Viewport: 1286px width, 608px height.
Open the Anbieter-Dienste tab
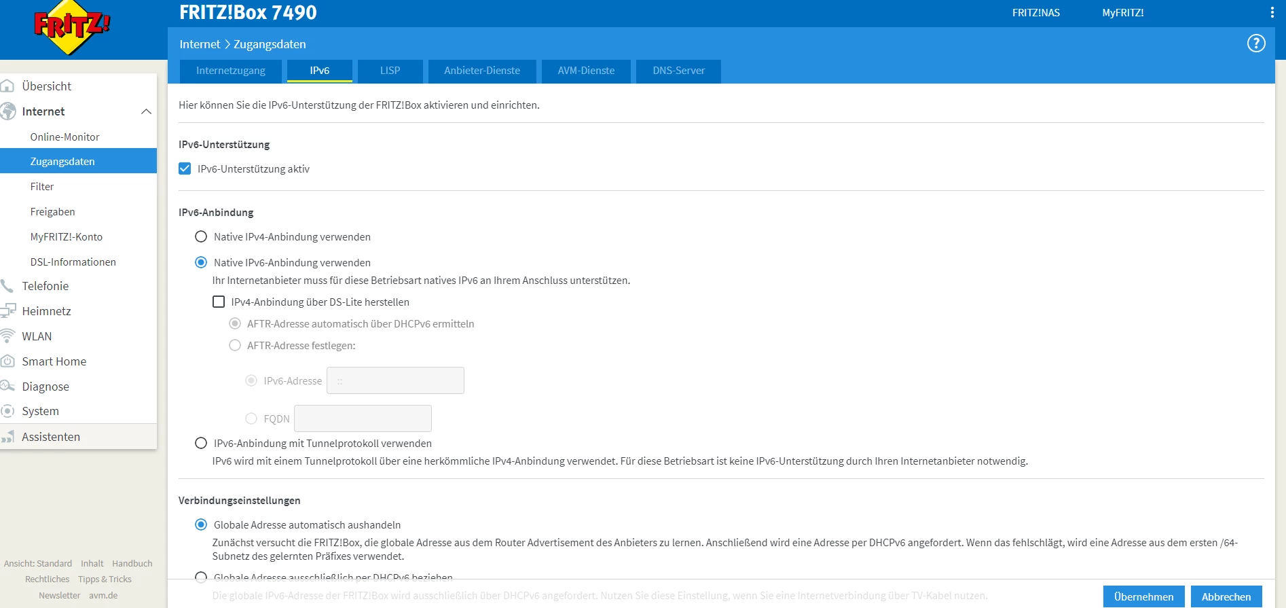[482, 71]
